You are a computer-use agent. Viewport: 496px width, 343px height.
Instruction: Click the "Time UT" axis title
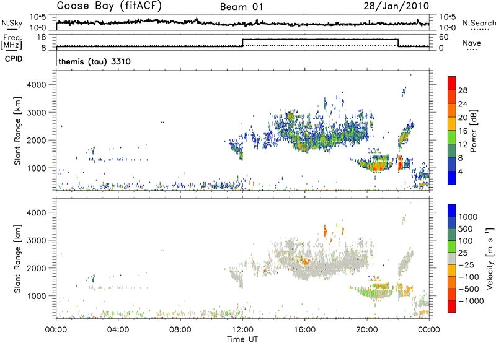pos(242,339)
